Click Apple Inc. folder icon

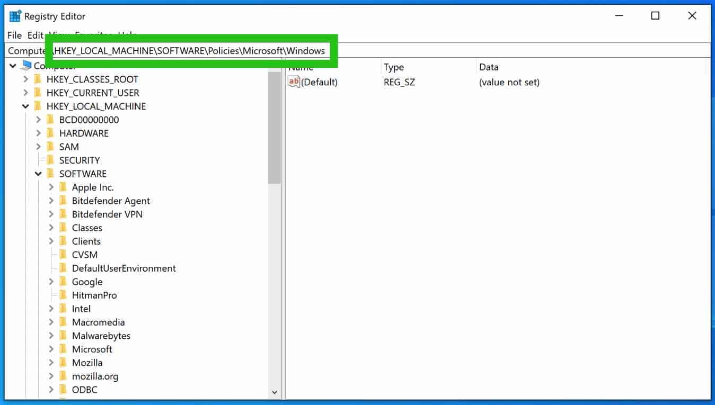(63, 187)
